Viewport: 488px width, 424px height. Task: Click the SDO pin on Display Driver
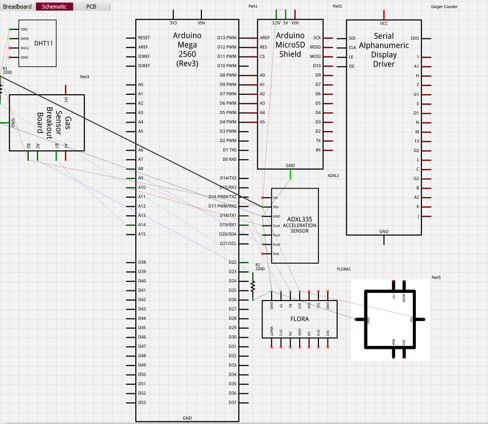point(426,38)
